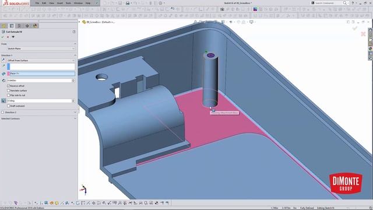Click the Editing Sketch16 status text

[x=326, y=208]
